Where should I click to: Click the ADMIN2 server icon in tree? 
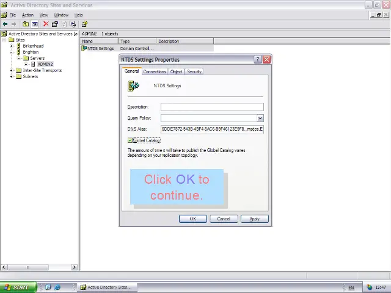33,64
